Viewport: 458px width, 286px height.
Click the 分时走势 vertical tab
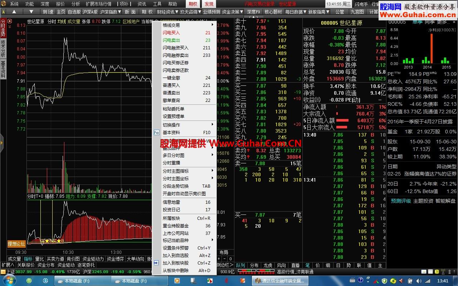(x=3, y=28)
